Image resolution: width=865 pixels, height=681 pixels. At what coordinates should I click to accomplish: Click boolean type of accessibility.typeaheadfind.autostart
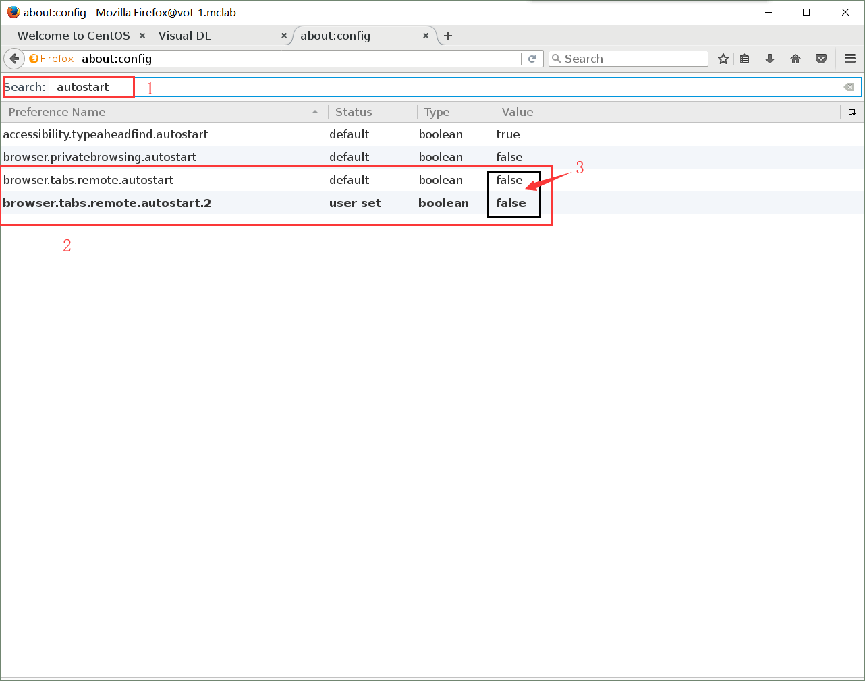[x=441, y=134]
